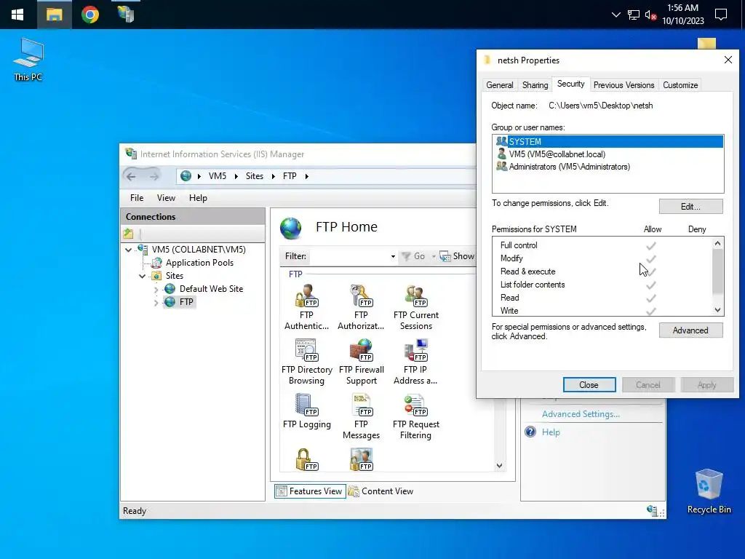
Task: Click the Help question mark icon in Actions pane
Action: coord(530,432)
